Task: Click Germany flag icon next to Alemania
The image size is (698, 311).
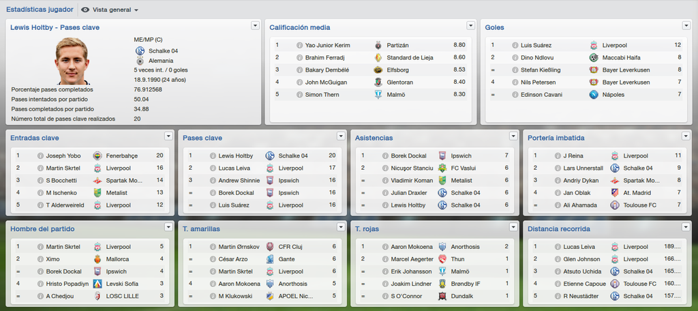Action: [x=140, y=61]
